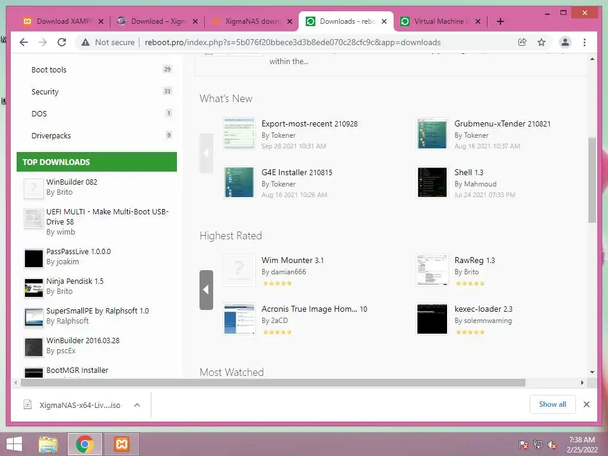The height and width of the screenshot is (456, 608).
Task: Open the DOS category
Action: click(39, 113)
